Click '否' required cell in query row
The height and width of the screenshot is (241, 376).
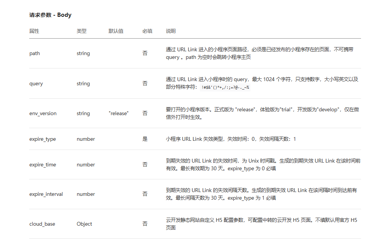pyautogui.click(x=145, y=83)
